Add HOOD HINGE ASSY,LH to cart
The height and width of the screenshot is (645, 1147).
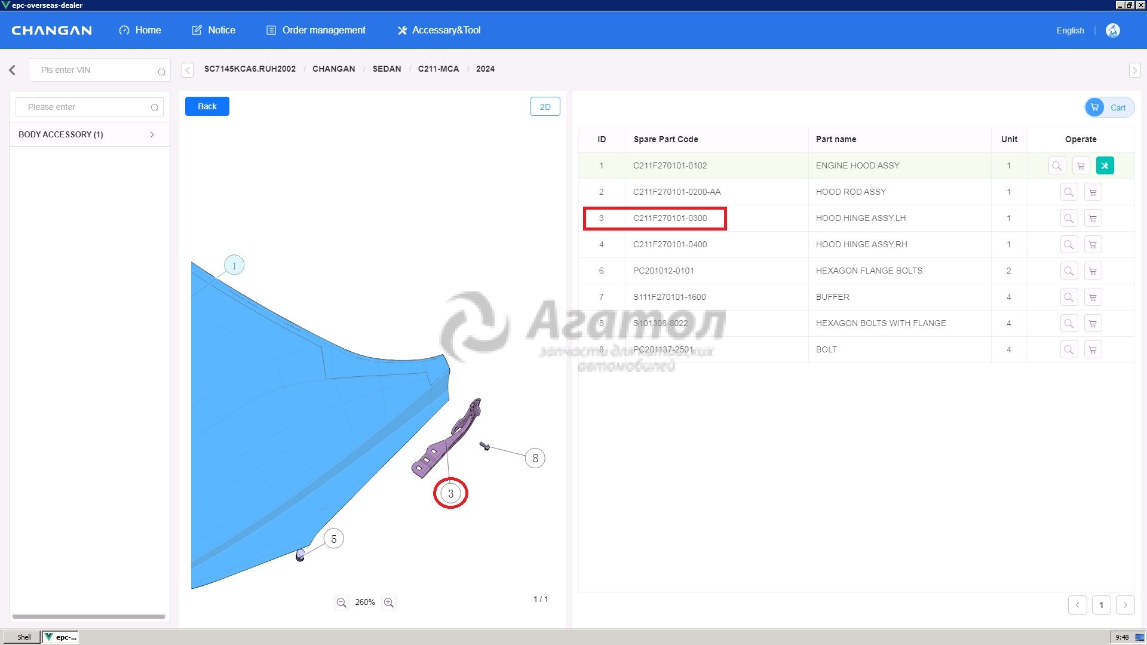click(x=1093, y=219)
